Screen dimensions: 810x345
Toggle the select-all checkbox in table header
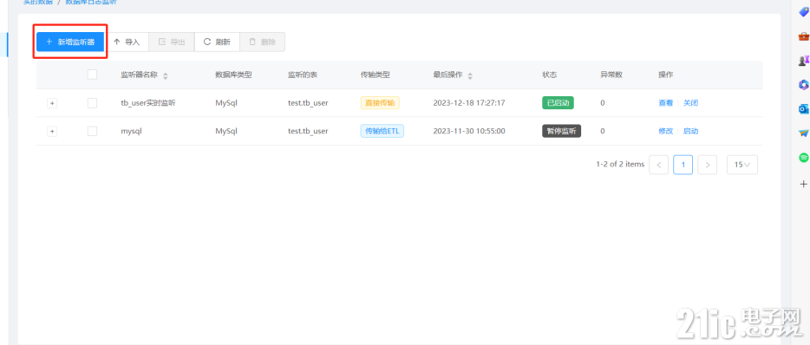click(92, 75)
